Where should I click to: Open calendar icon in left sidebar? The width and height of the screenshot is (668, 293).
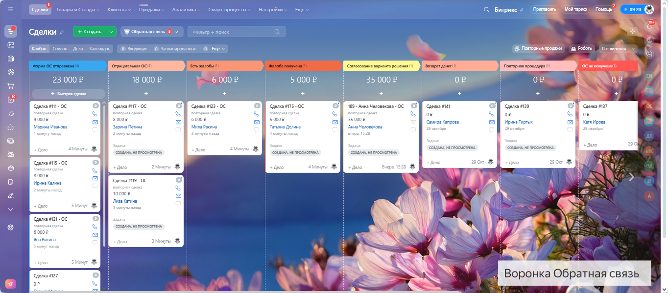pos(11,45)
